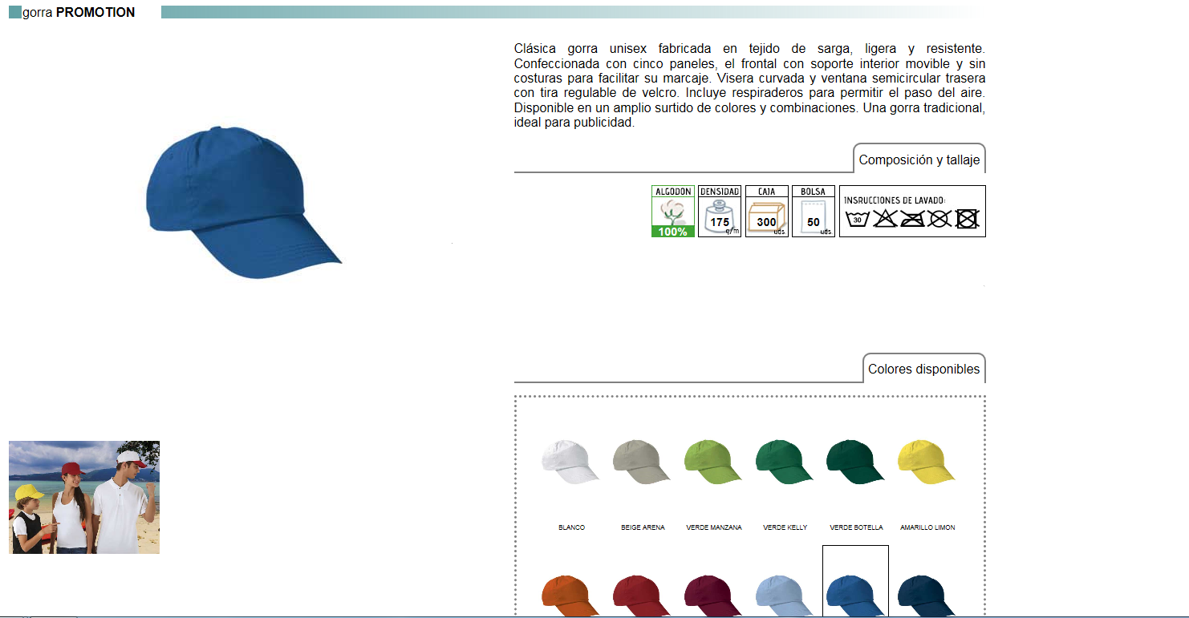Image resolution: width=1189 pixels, height=618 pixels.
Task: Click the Bolsa 50 units bag icon
Action: 813,212
